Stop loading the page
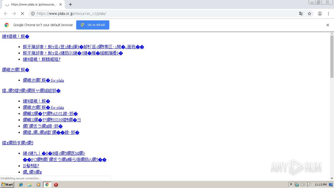Viewport: 334px width, 188px height. pos(22,14)
